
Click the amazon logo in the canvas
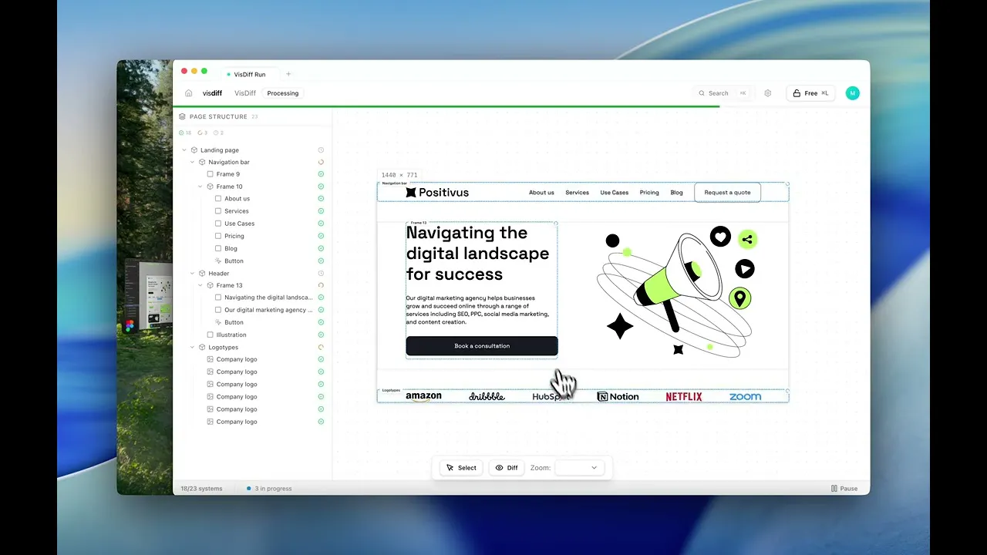(x=424, y=397)
